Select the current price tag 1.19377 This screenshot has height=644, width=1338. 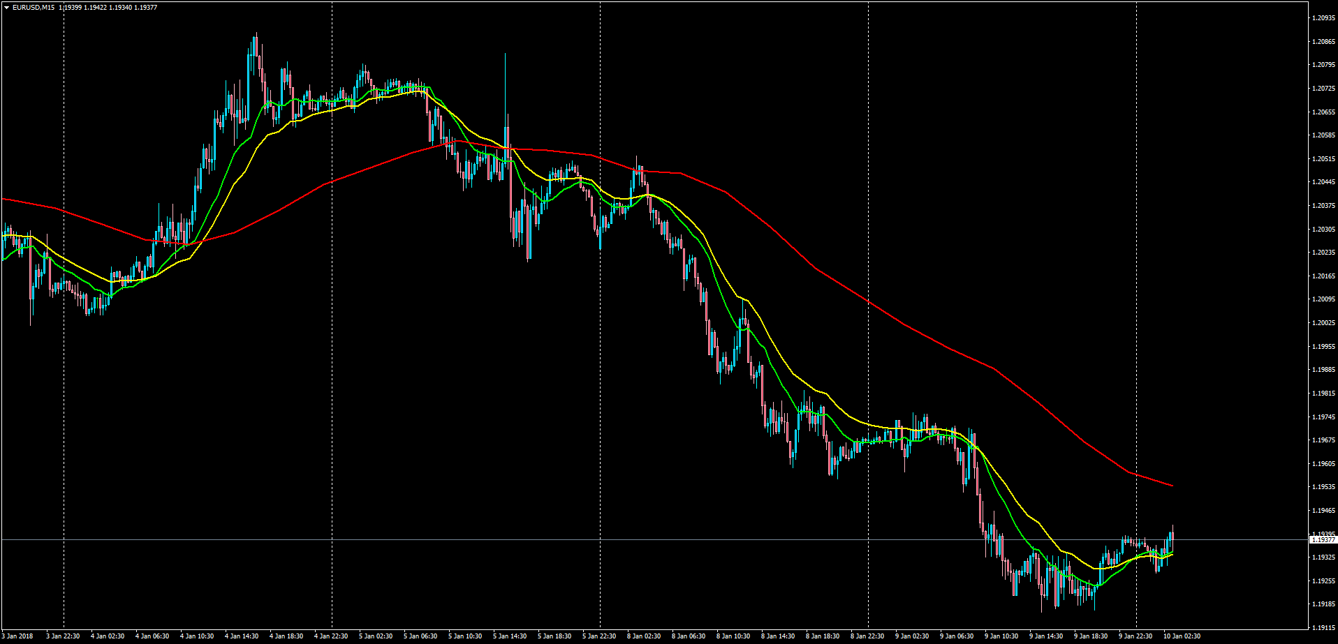coord(1323,540)
